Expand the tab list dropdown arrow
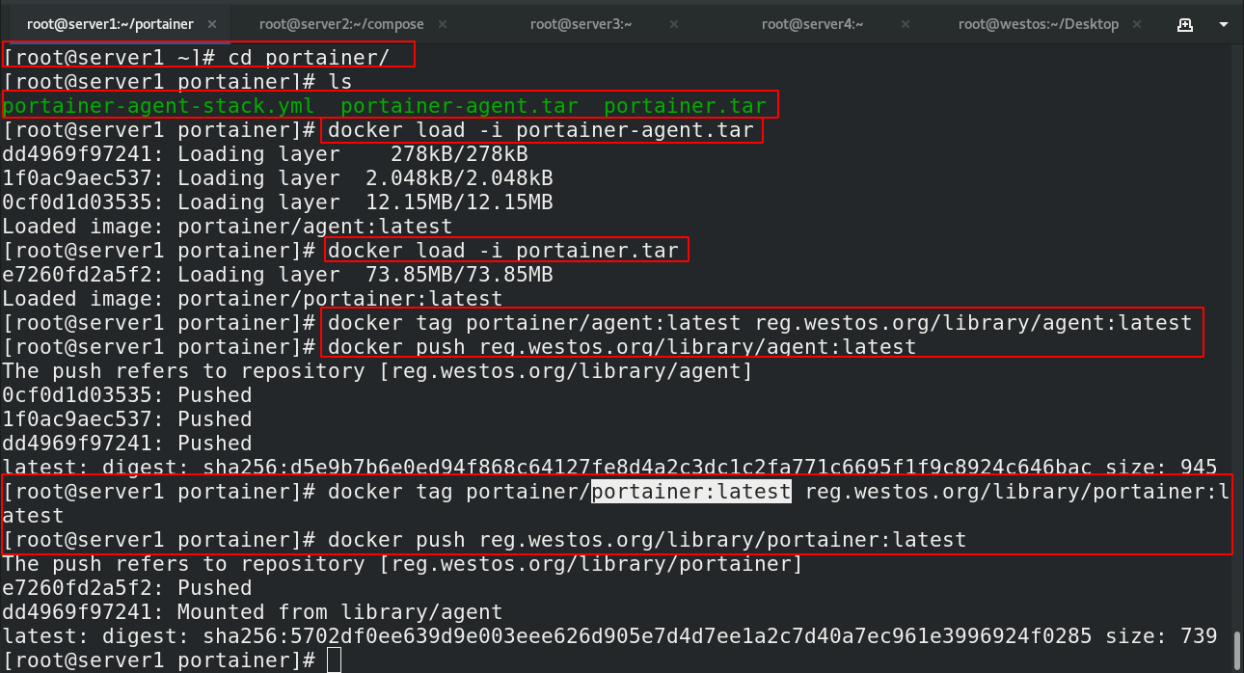The width and height of the screenshot is (1244, 673). 1222,23
